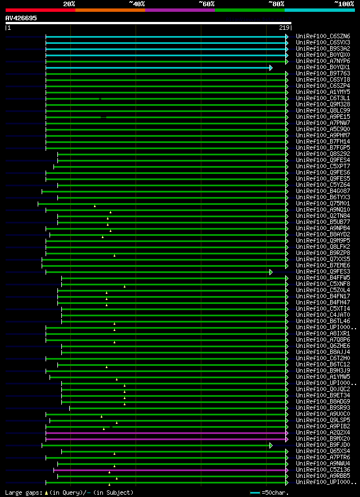Click the cyan 50char scale key
Image resolution: width=360 pixels, height=497 pixels.
pos(255,493)
